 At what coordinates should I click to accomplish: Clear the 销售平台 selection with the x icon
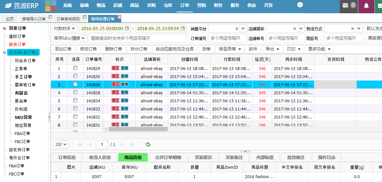237,28
